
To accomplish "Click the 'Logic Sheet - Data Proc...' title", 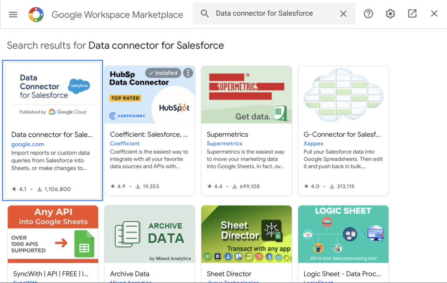I will coord(342,274).
